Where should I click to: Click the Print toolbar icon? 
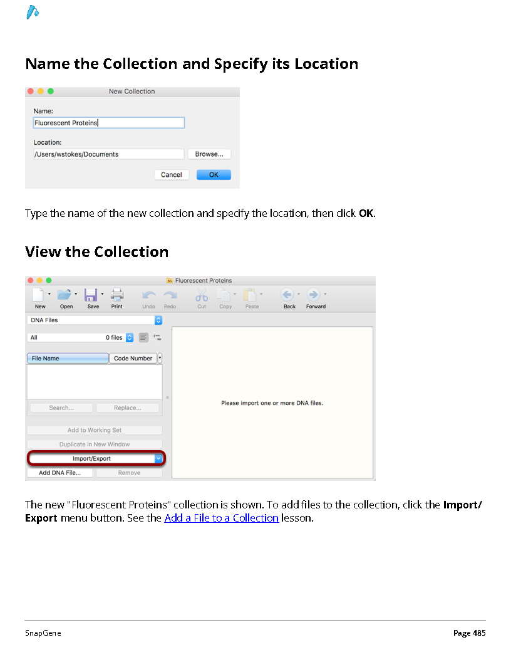pyautogui.click(x=116, y=295)
